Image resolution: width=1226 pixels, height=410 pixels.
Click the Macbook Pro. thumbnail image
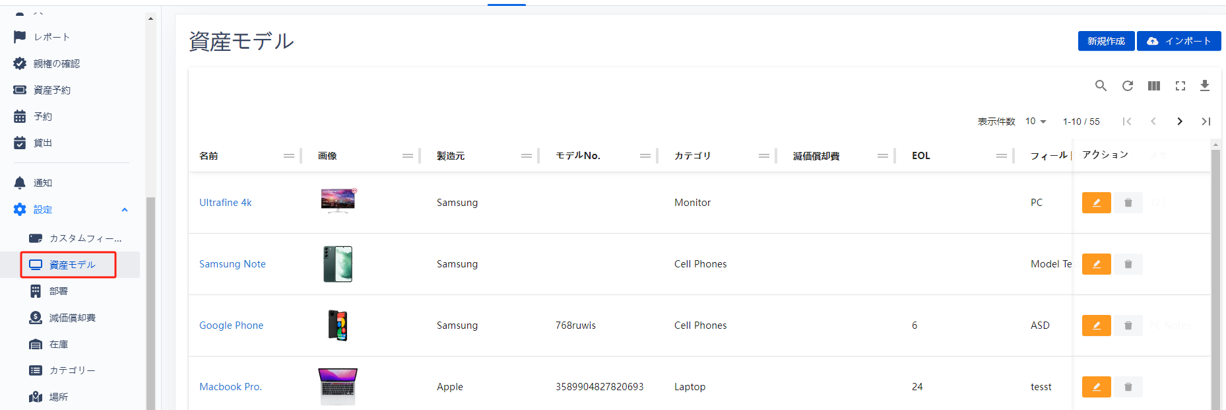coord(338,386)
